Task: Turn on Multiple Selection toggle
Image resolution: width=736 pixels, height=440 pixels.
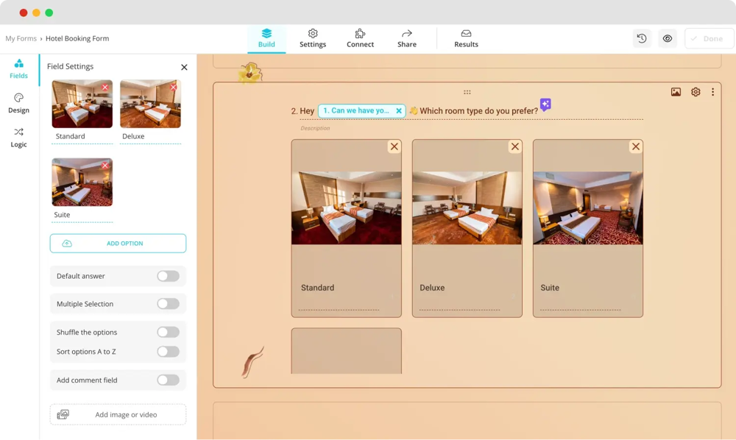Action: tap(168, 304)
